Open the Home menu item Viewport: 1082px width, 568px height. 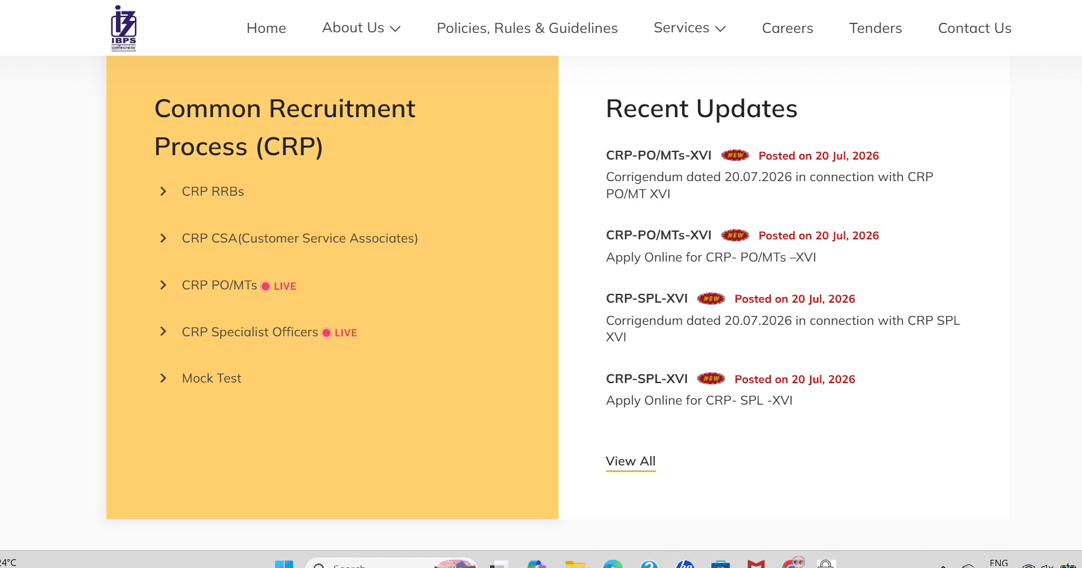(266, 28)
